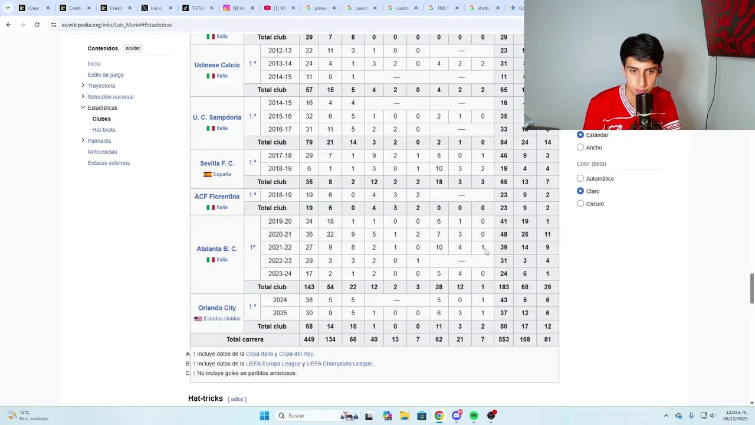Screen dimensions: 755x425
Task: Choose Automático color mode
Action: point(580,178)
